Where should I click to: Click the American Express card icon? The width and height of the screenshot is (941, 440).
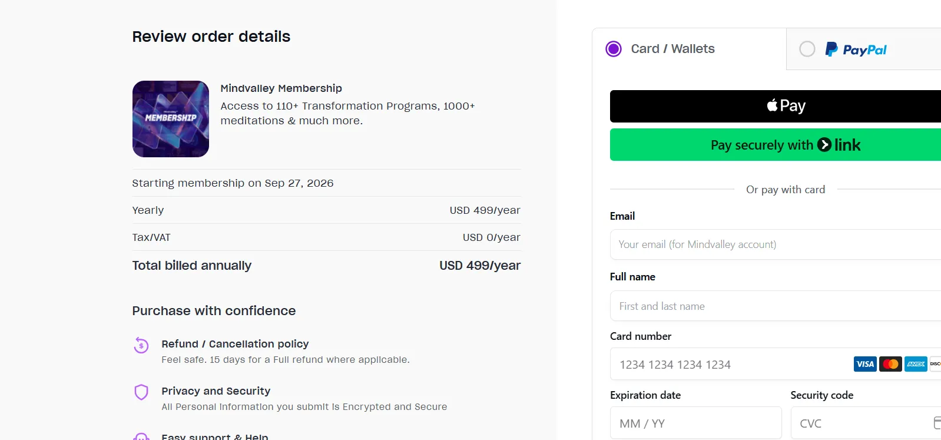[916, 364]
